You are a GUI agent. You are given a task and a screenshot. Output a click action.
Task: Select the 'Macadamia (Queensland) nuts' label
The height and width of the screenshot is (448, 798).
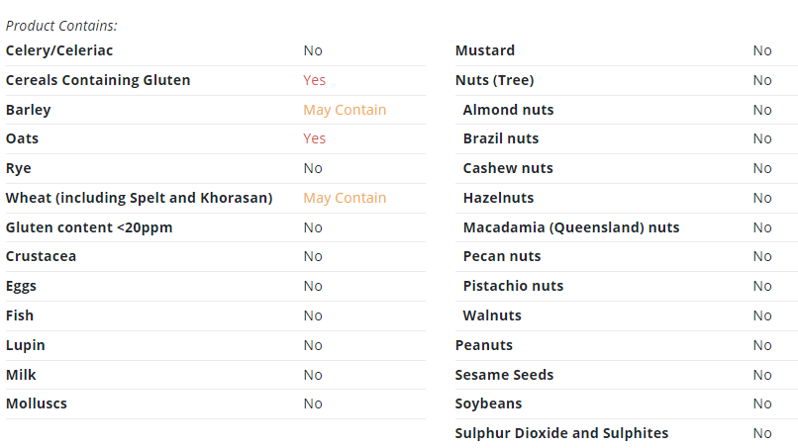(571, 227)
